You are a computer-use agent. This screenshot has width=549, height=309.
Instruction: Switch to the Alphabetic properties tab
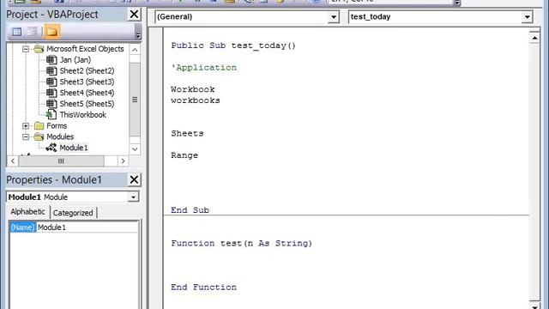tap(27, 212)
